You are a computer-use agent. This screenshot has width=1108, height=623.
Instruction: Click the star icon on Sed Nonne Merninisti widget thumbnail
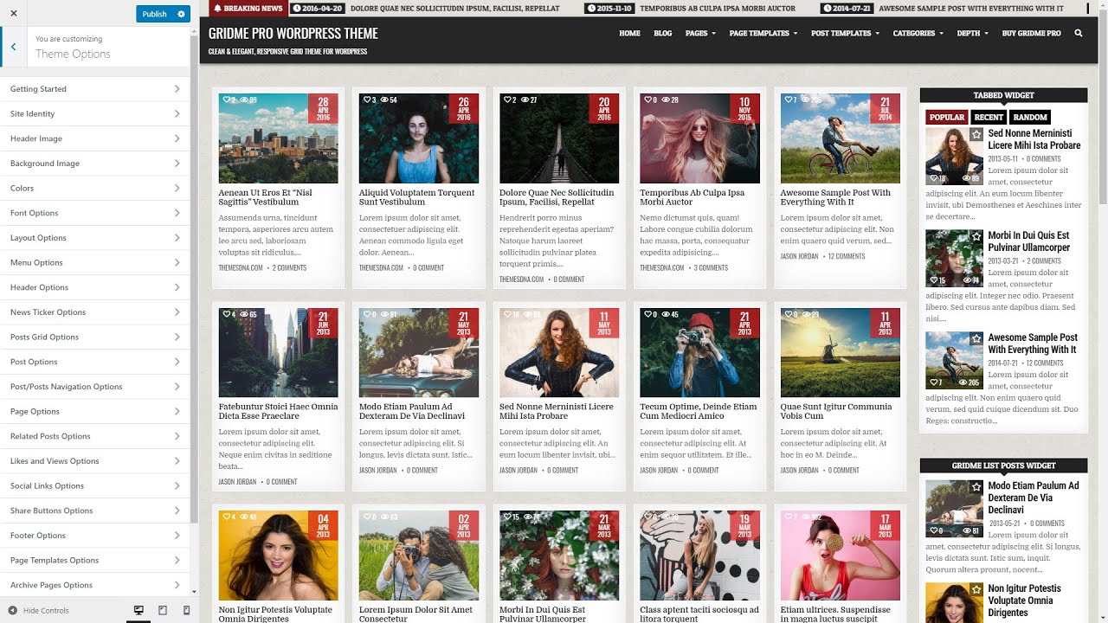pyautogui.click(x=976, y=135)
